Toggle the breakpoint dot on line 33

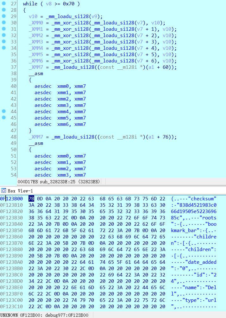point(4,41)
